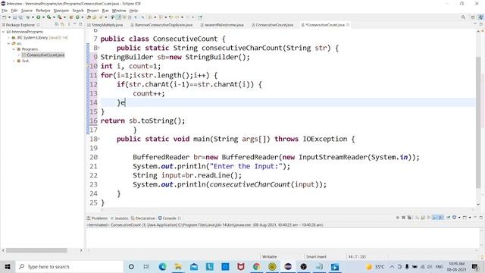Click the Windows search box
485x273 pixels.
[69, 266]
